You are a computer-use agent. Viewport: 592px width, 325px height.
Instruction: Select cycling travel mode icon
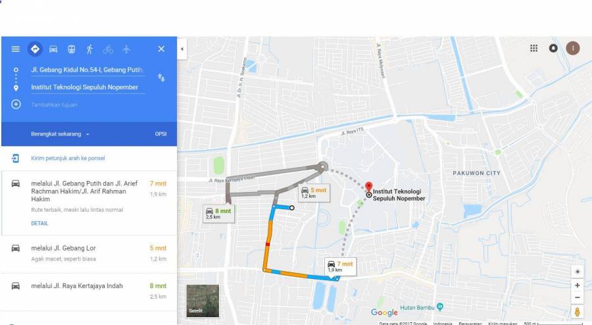[108, 49]
